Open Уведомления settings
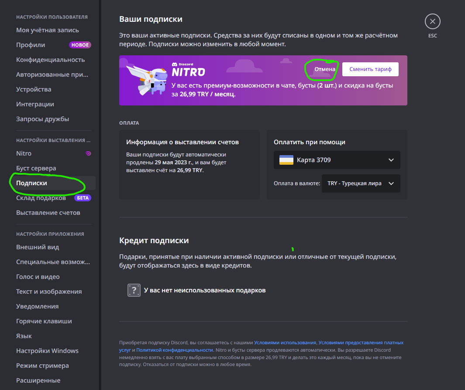465x390 pixels. pyautogui.click(x=37, y=306)
